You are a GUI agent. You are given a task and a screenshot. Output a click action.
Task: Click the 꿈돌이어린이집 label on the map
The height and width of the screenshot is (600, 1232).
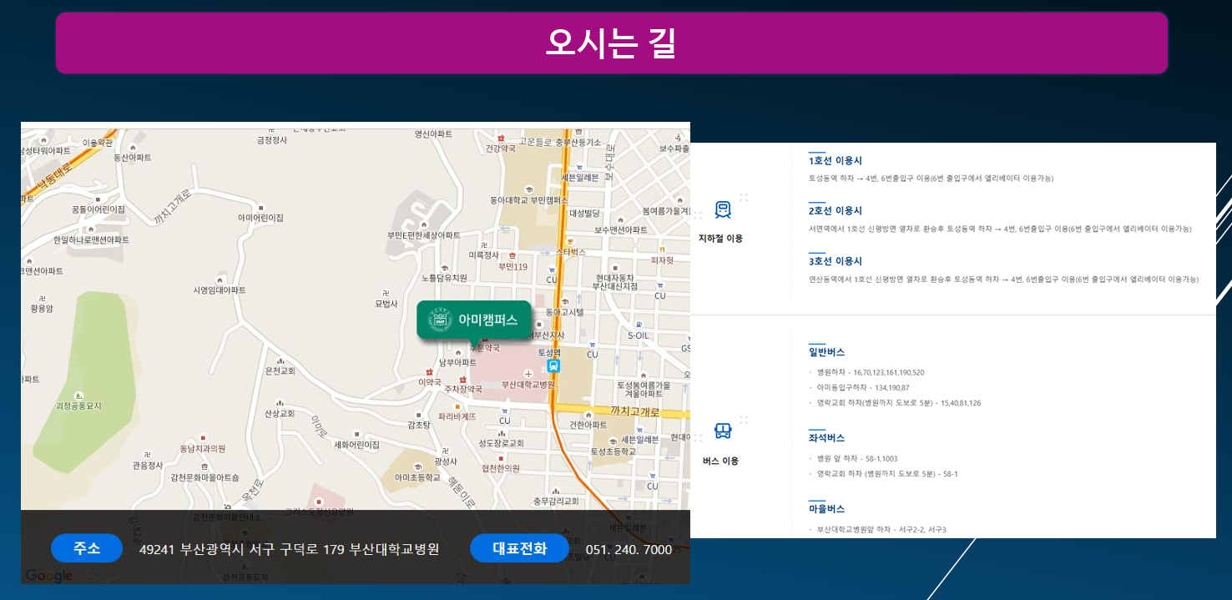click(98, 209)
